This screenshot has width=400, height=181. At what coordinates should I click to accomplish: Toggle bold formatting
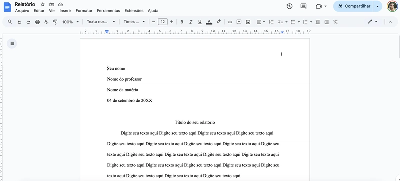[182, 22]
